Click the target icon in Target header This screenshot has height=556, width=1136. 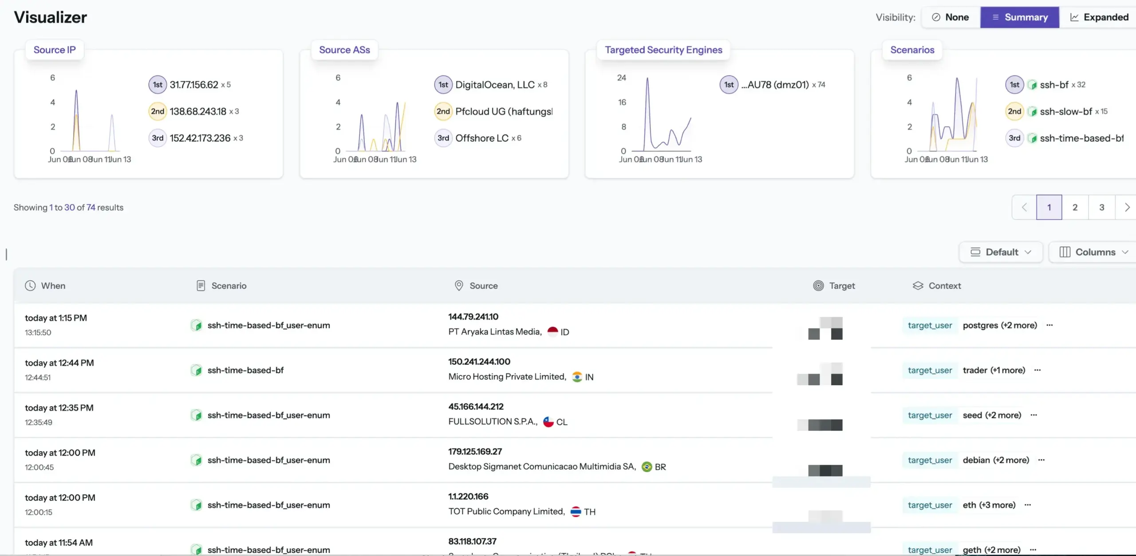point(818,286)
